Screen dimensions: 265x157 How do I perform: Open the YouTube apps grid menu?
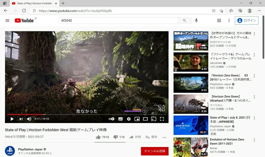(219, 20)
